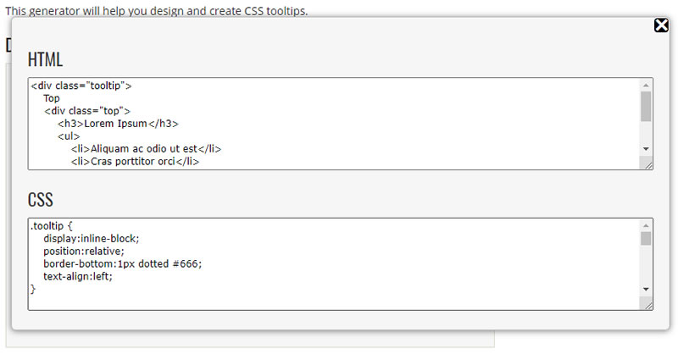Click the border-bottom dotted #666 line
Screen dimensions: 678x354
pyautogui.click(x=123, y=263)
